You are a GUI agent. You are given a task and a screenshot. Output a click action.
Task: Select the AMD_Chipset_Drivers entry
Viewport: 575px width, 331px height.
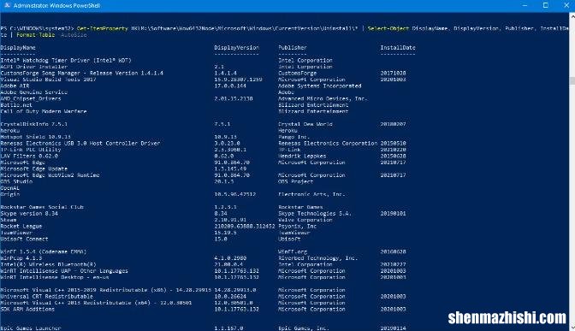(x=31, y=98)
